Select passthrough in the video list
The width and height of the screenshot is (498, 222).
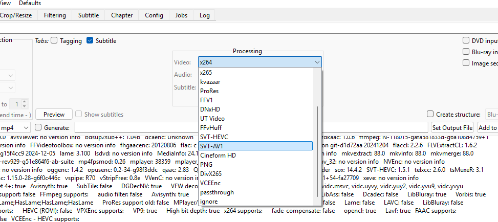pyautogui.click(x=255, y=192)
